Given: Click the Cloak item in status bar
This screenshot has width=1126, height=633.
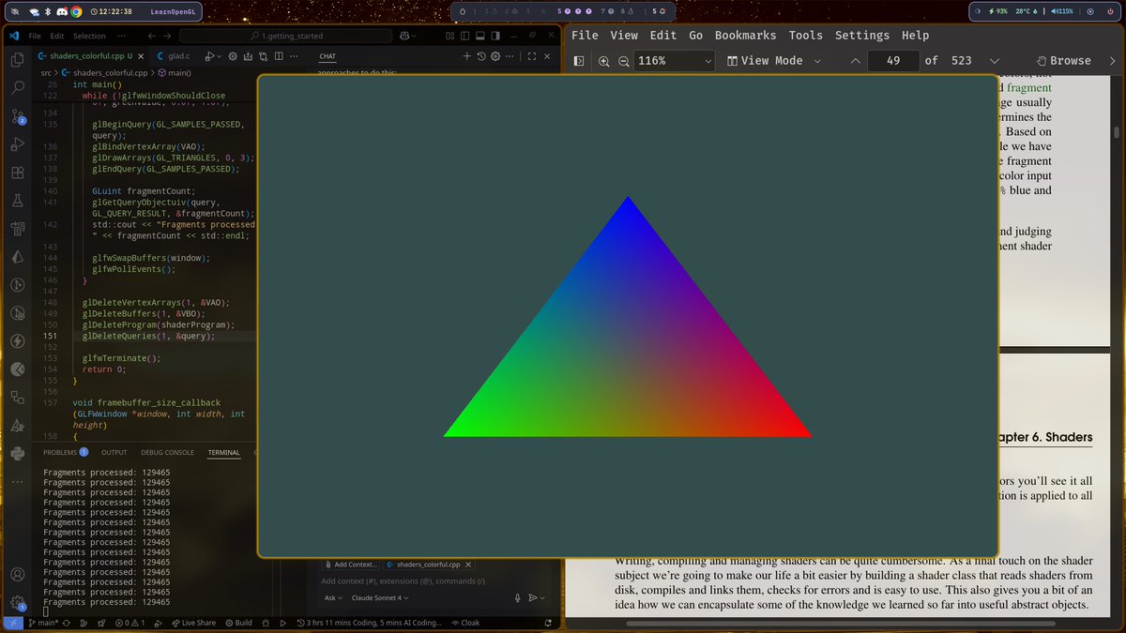Looking at the screenshot, I should coord(465,623).
